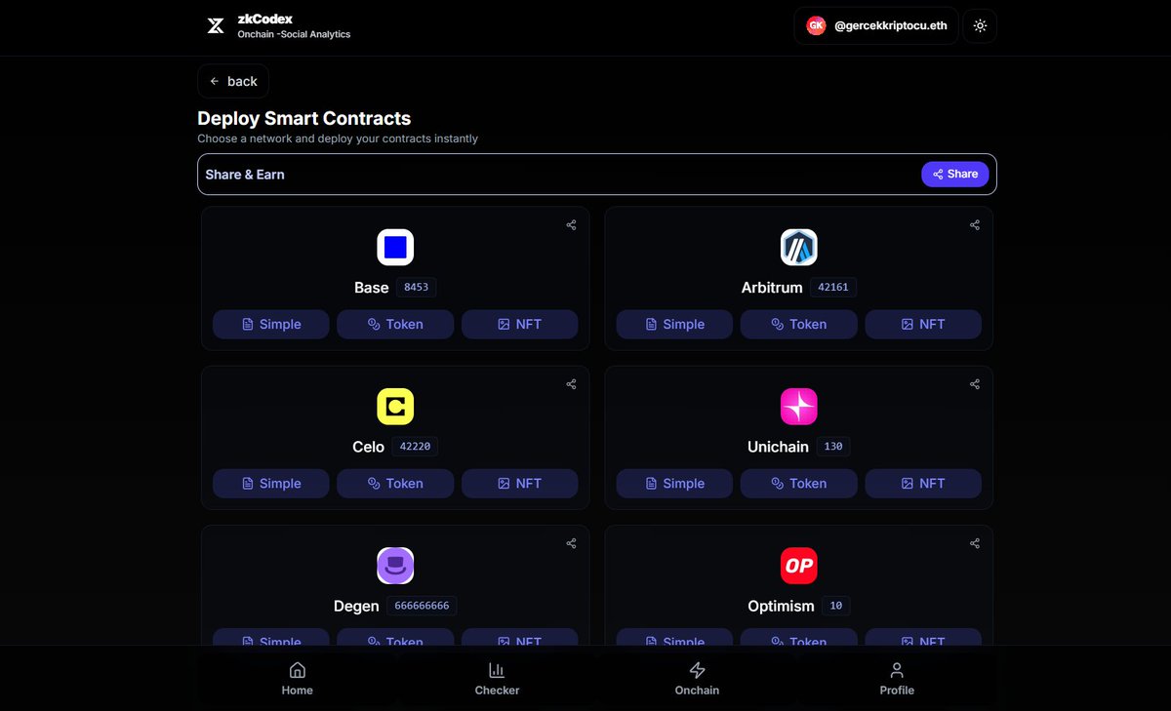
Task: Click the Simple deploy button for Base
Action: [270, 324]
